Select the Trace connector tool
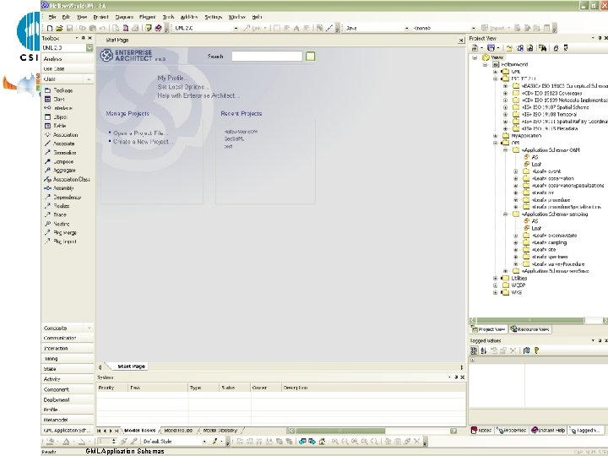Image resolution: width=608 pixels, height=456 pixels. point(56,214)
